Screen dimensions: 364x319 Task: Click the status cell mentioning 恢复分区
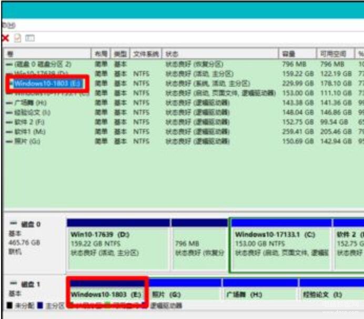195,64
